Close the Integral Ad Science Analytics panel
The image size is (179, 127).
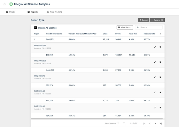click(4, 4)
